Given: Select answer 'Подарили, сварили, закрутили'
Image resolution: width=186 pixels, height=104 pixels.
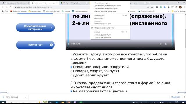Looking at the screenshot, I should [x=71, y=67].
